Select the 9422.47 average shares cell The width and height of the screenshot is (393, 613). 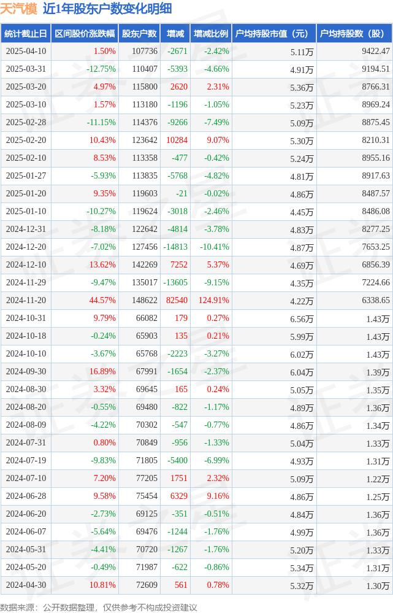(x=375, y=51)
